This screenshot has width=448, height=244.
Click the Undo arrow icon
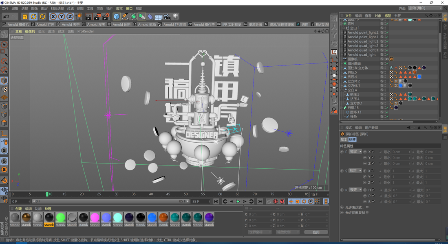pos(6,17)
